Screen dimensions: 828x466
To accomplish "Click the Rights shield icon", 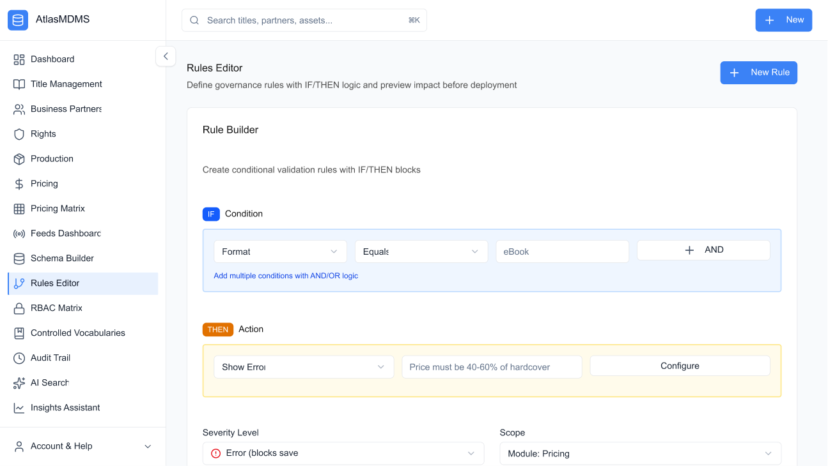I will pos(19,134).
